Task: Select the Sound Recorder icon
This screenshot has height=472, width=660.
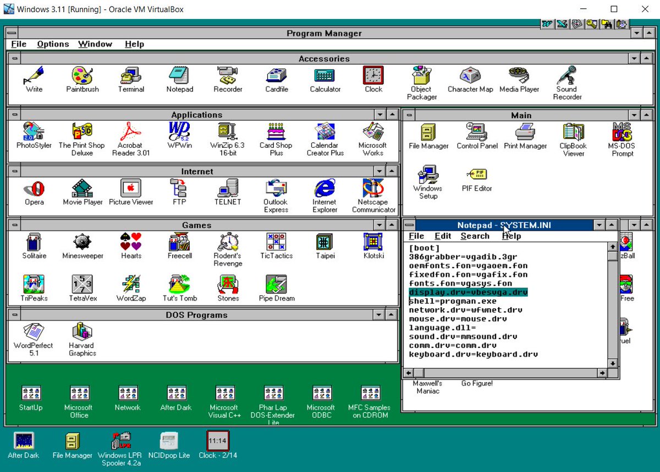Action: click(x=567, y=84)
